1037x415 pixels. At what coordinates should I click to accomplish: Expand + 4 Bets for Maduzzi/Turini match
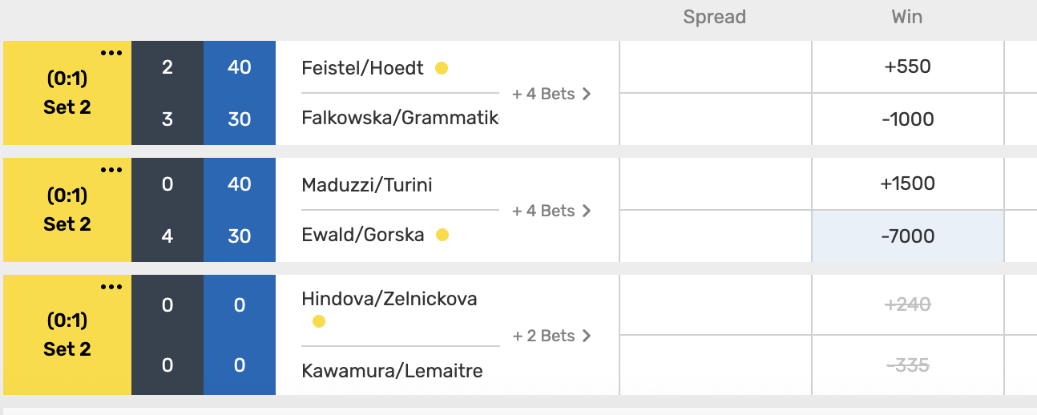pos(551,211)
